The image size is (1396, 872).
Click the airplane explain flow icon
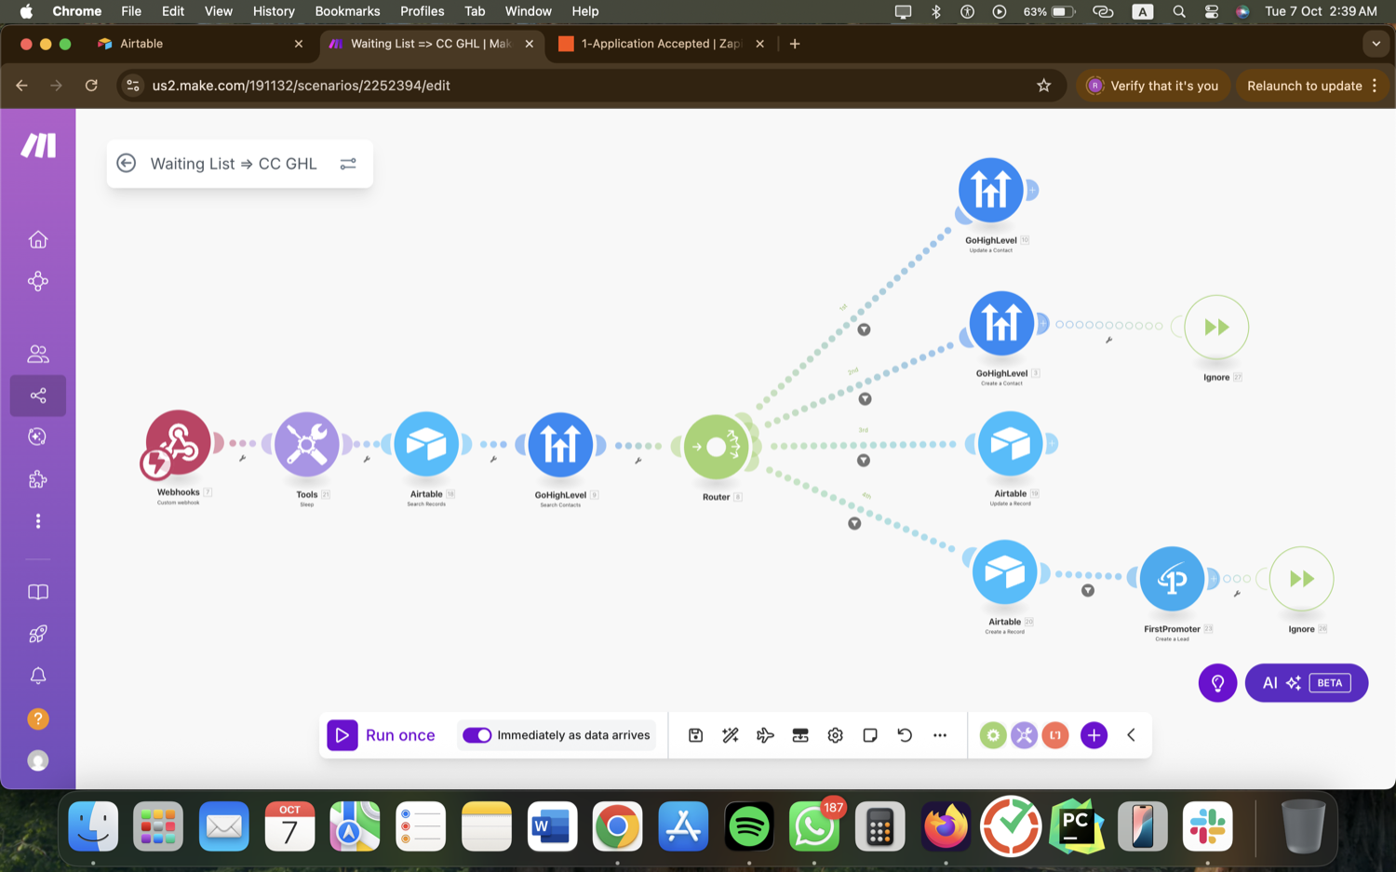[765, 735]
